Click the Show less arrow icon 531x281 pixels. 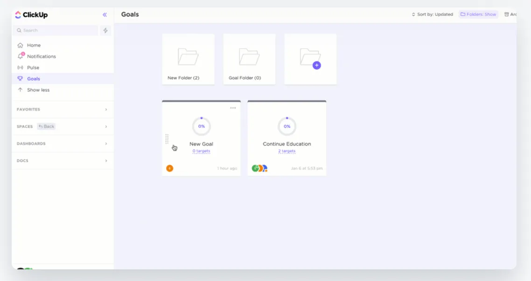[x=21, y=90]
